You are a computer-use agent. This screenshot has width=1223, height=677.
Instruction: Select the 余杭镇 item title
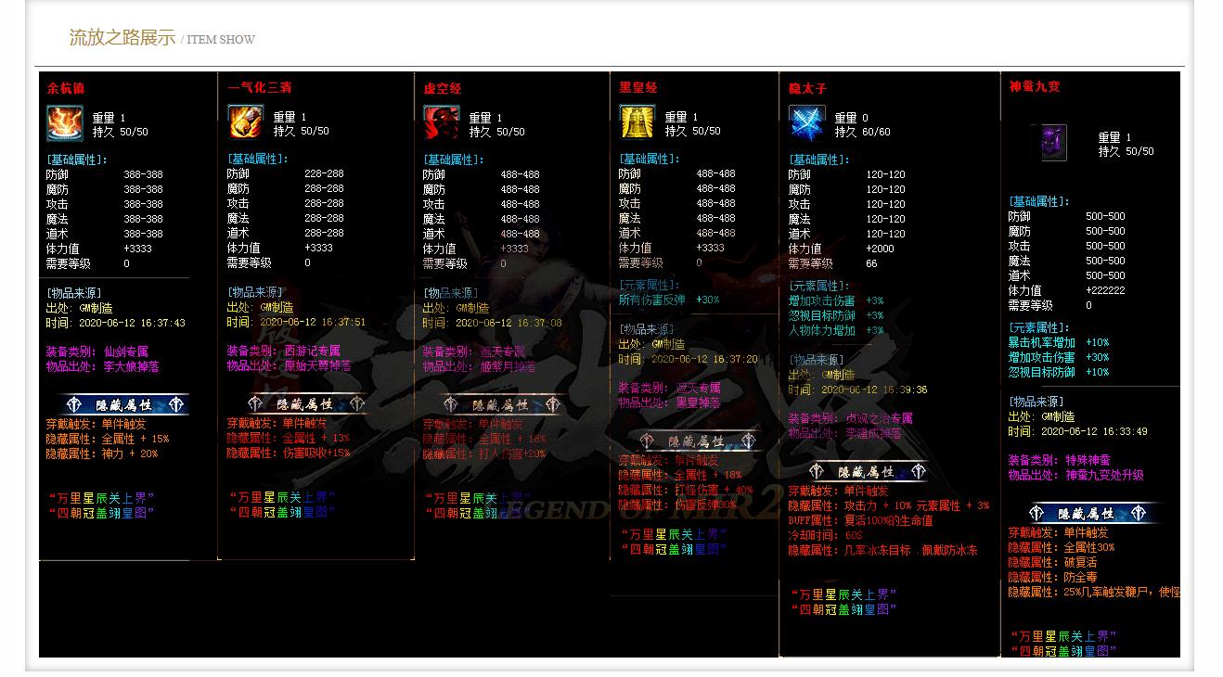tap(66, 89)
